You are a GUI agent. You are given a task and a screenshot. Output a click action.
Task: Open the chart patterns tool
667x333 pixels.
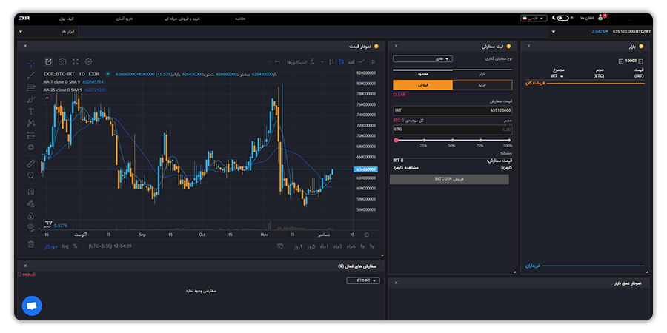coord(30,123)
